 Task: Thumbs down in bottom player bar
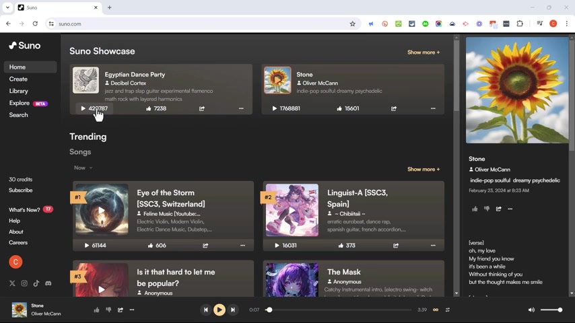108,310
